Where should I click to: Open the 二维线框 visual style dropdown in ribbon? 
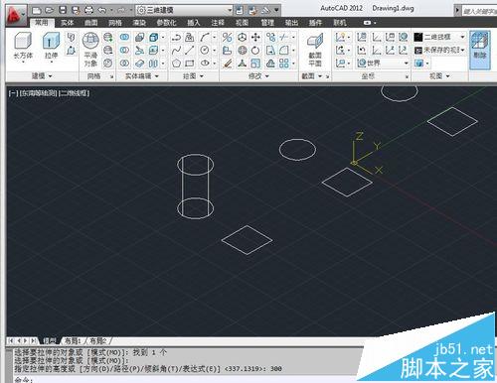click(439, 37)
